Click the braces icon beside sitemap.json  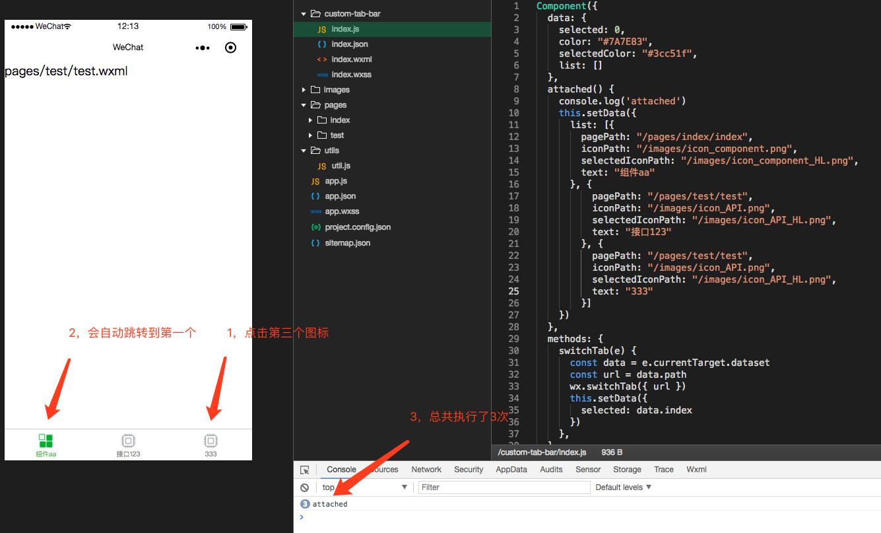[x=315, y=243]
